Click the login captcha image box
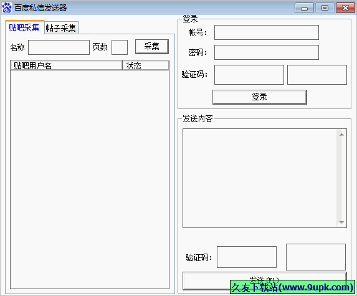Image resolution: width=357 pixels, height=296 pixels. pyautogui.click(x=317, y=75)
